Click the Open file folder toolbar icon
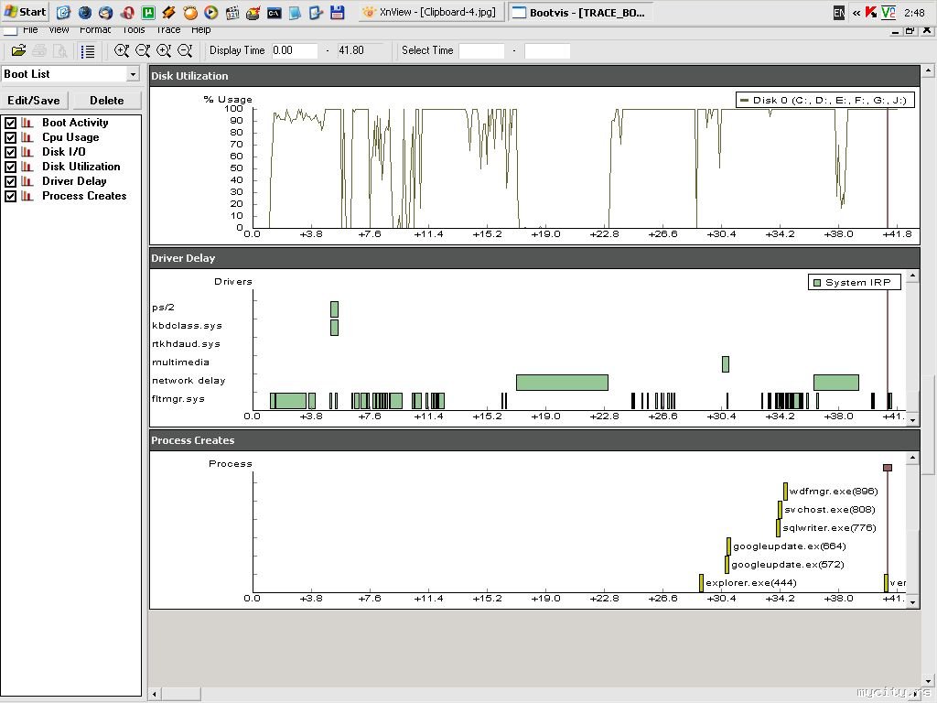The image size is (937, 703). click(18, 51)
